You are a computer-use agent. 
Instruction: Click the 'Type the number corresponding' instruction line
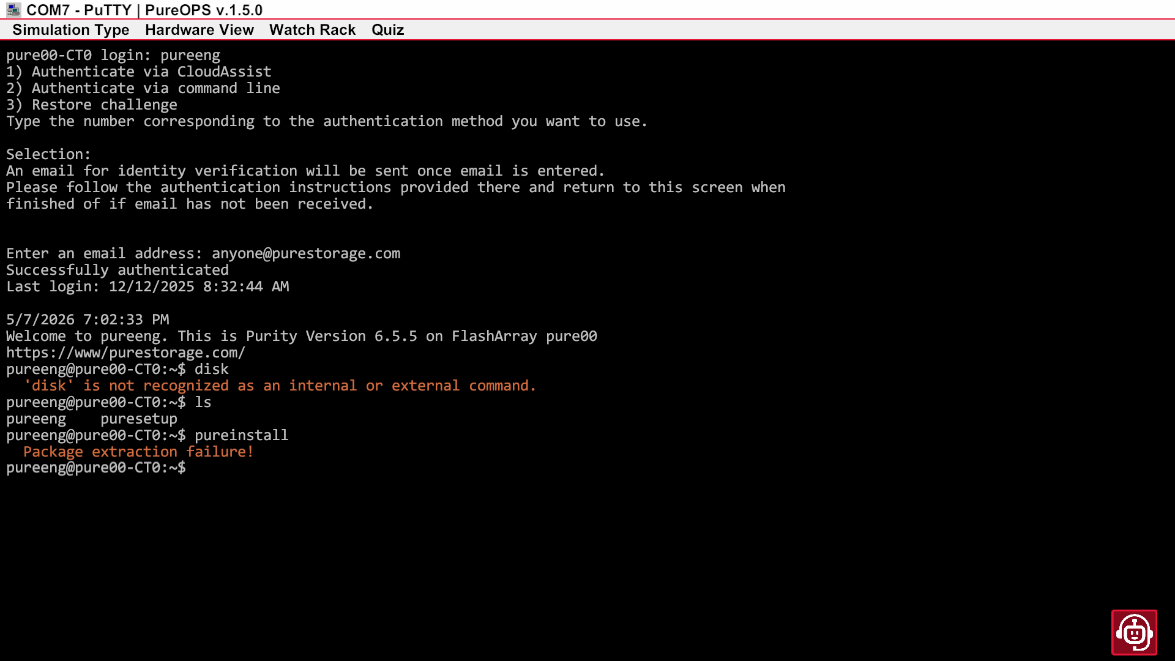[x=327, y=121]
